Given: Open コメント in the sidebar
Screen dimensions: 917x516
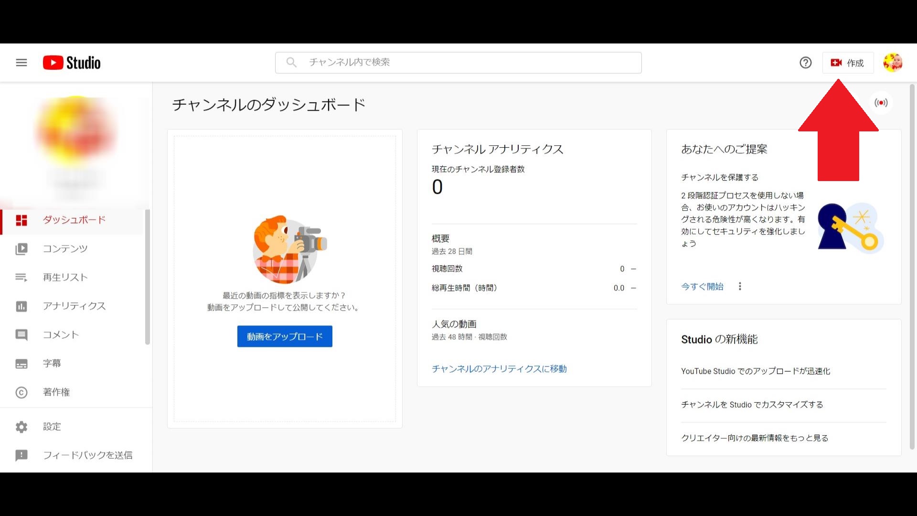Looking at the screenshot, I should coord(61,334).
